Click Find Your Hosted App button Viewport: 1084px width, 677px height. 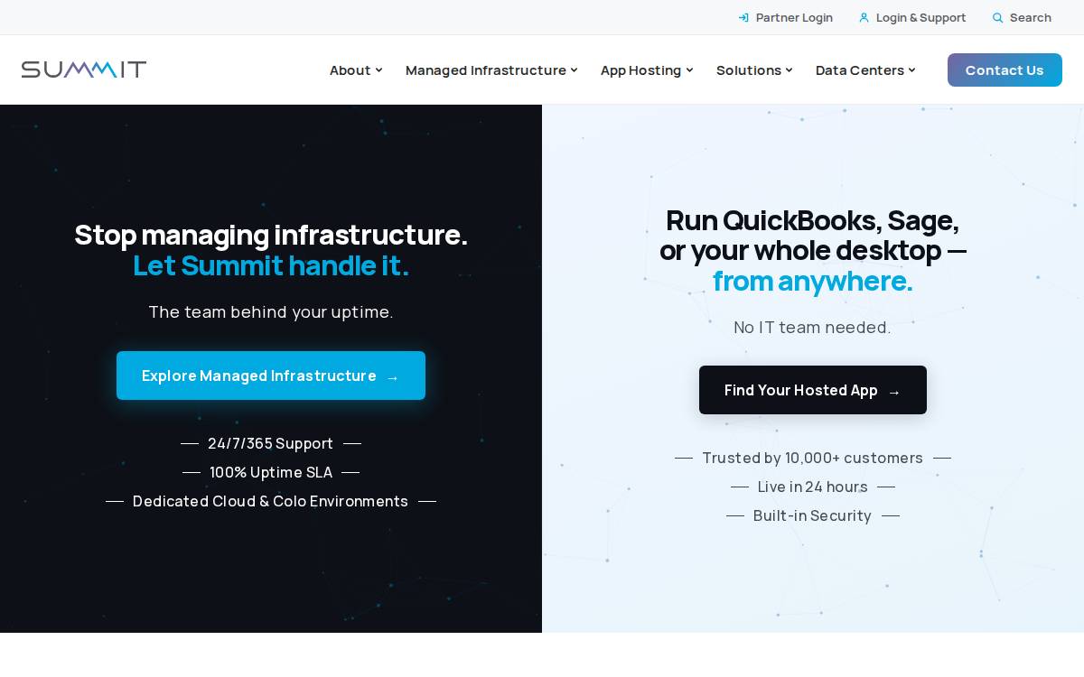coord(813,390)
